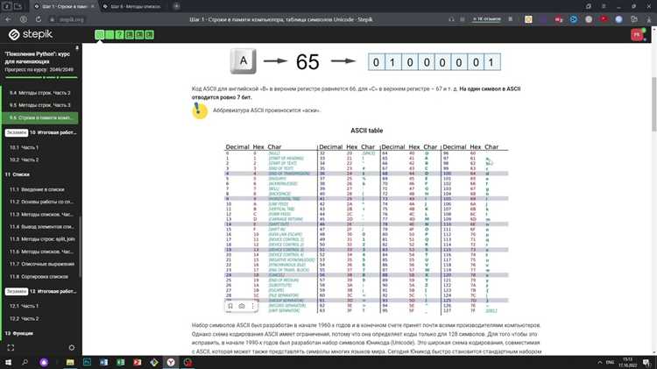Image resolution: width=657 pixels, height=369 pixels.
Task: Switch to the Шаг 6 browser tab
Action: 131,5
